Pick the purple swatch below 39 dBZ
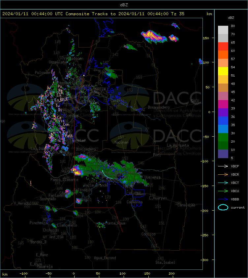This screenshot has height=278, width=248. click(223, 112)
